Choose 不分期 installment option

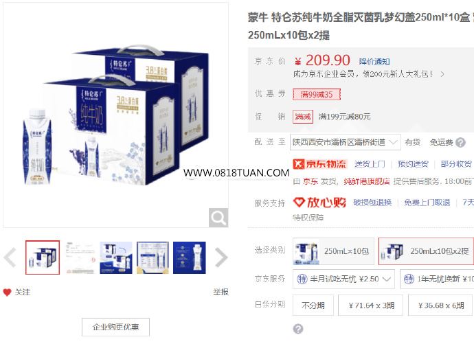(313, 305)
